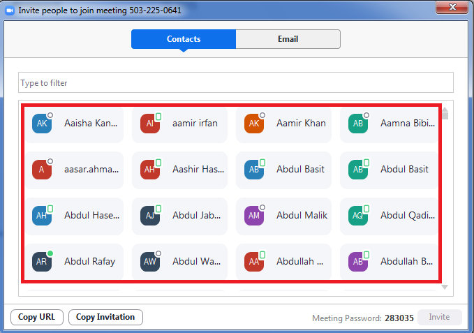
Task: Select contact name Aamna Bibi...
Action: pos(408,124)
